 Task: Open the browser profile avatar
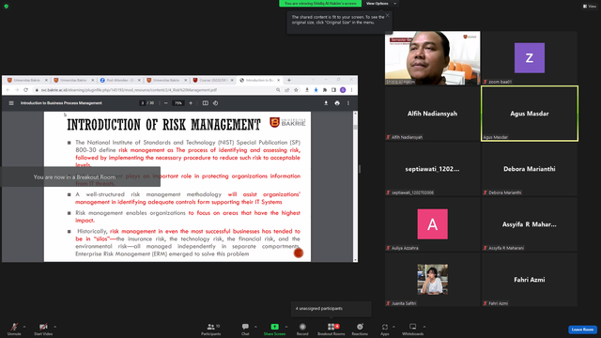point(343,90)
